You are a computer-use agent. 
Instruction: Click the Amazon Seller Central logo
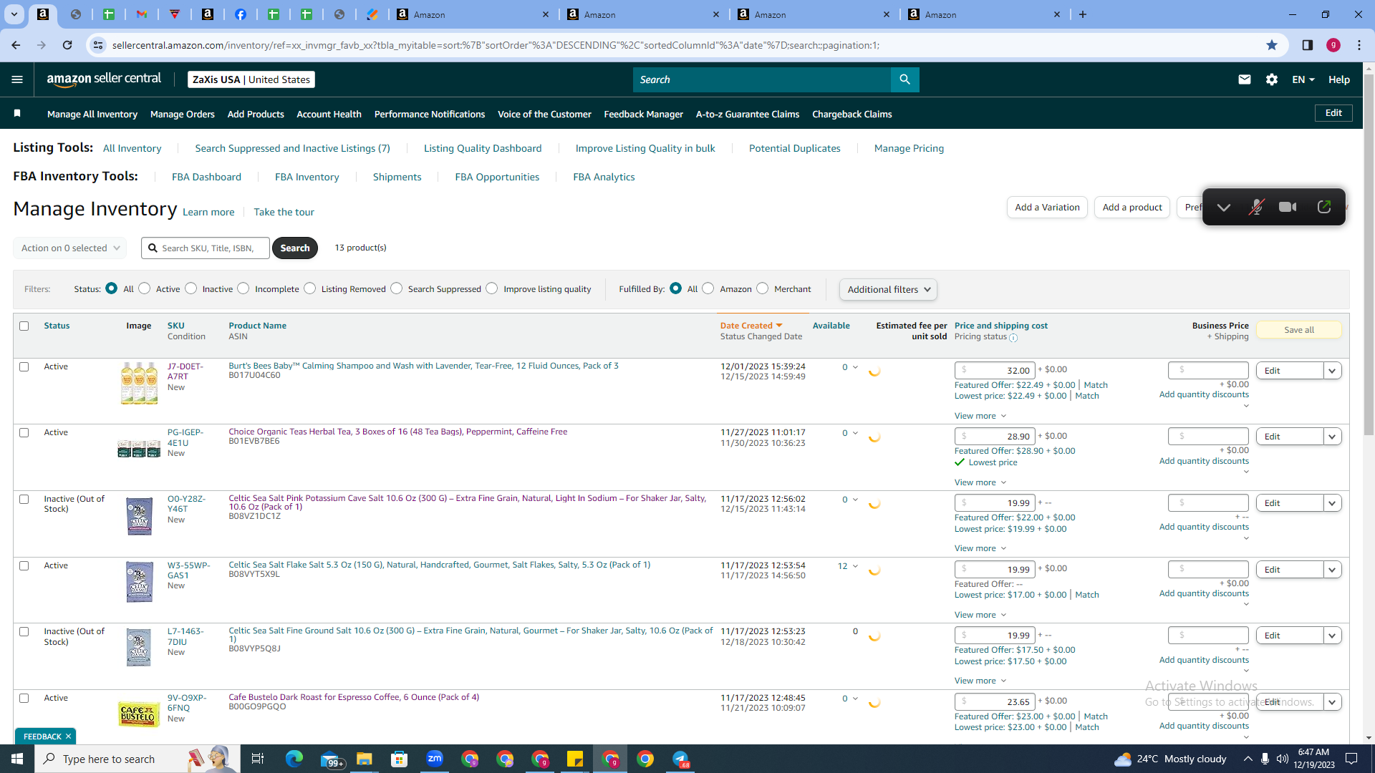tap(104, 79)
